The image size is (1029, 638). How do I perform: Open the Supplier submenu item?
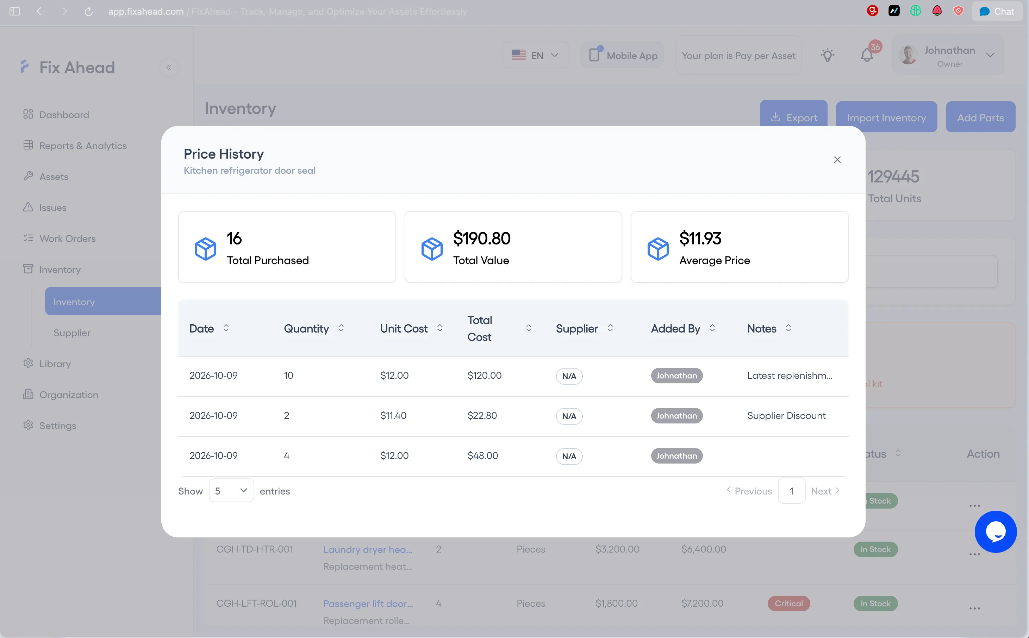72,333
